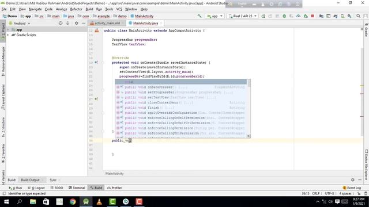Viewport: 369px width, 207px height.
Task: Open VLC media player from taskbar
Action: pyautogui.click(x=99, y=202)
